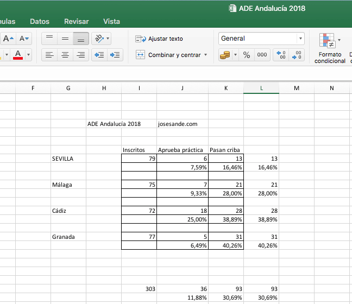Select the SEVILLA cell

tap(68, 159)
